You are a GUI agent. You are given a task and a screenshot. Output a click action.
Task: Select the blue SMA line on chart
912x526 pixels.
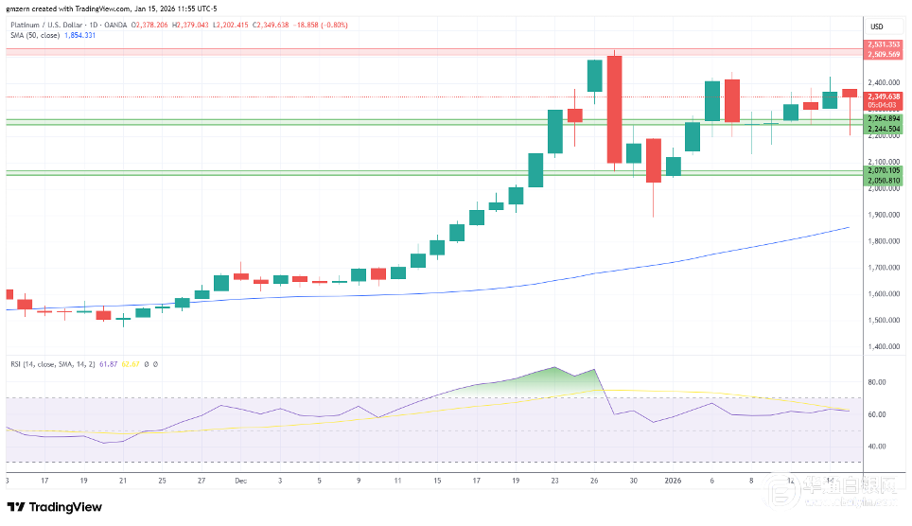(662, 267)
